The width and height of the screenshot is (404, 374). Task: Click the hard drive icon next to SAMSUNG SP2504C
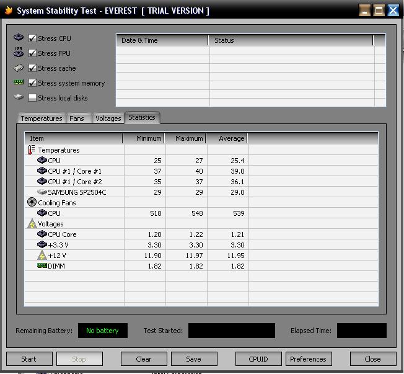click(42, 192)
